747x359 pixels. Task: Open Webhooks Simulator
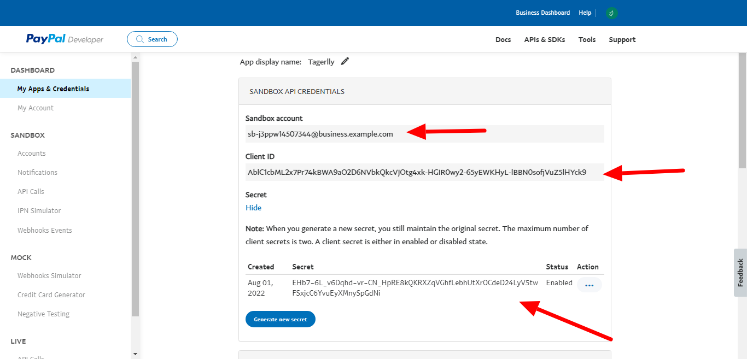tap(49, 276)
